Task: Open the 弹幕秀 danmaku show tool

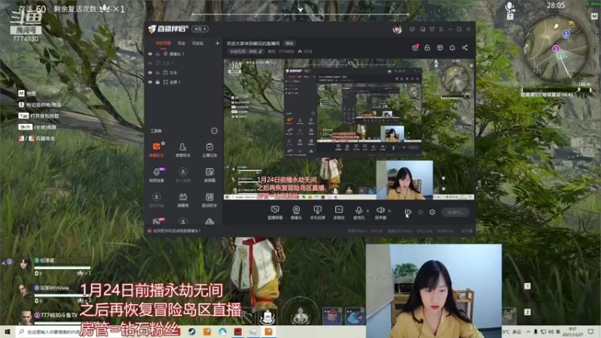Action: [183, 200]
